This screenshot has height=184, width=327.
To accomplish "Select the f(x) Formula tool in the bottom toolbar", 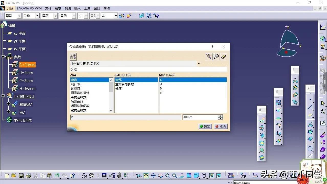I will click(x=84, y=176).
